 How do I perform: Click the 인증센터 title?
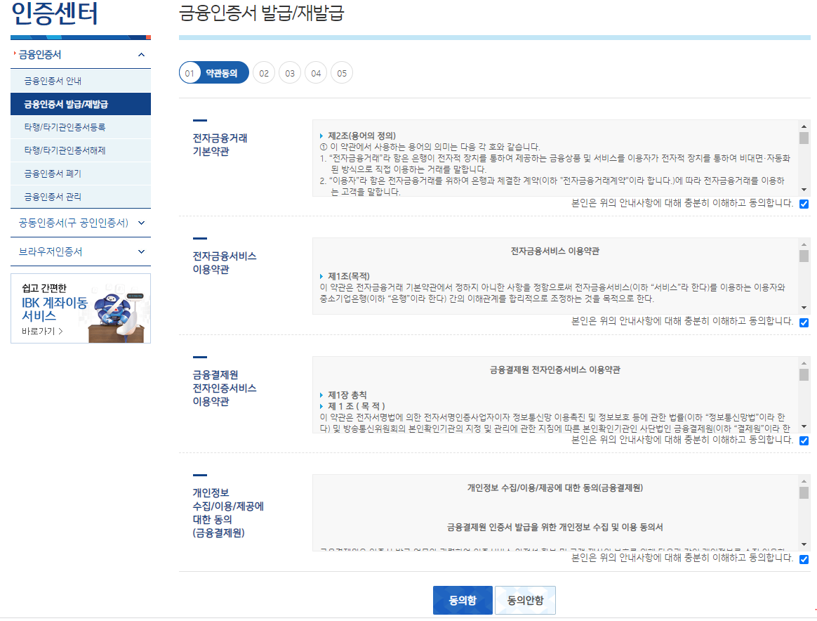click(55, 13)
